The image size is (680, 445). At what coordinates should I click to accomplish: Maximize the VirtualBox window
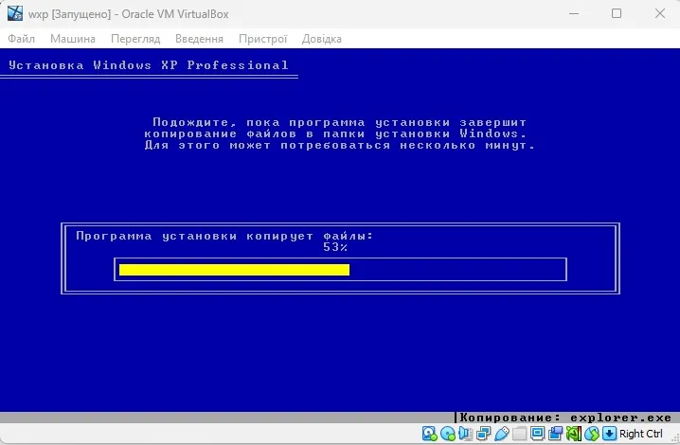617,13
